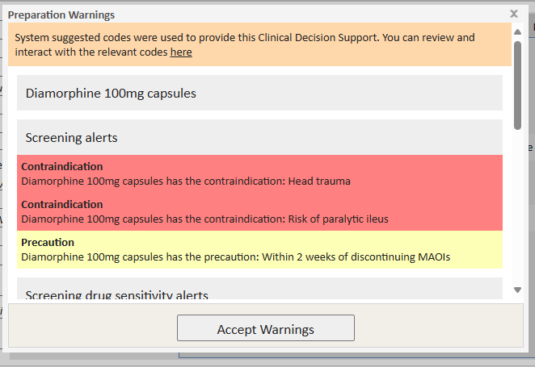Select the MAOIs precaution description text
This screenshot has height=367, width=535.
235,256
